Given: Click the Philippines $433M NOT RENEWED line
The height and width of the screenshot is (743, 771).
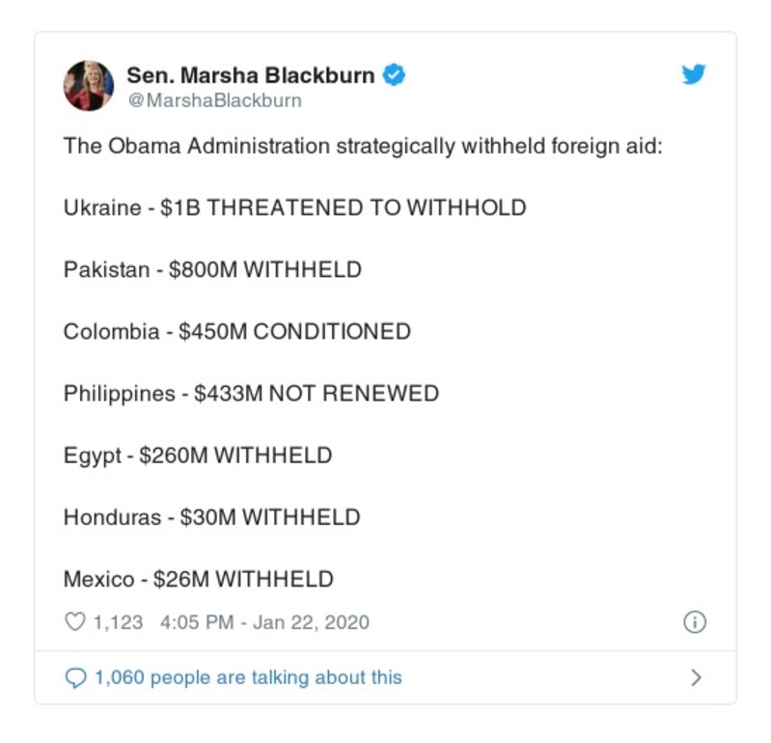Looking at the screenshot, I should pos(251,394).
